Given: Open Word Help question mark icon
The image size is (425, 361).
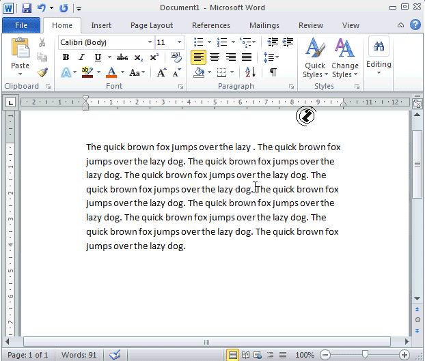Looking at the screenshot, I should (x=415, y=25).
